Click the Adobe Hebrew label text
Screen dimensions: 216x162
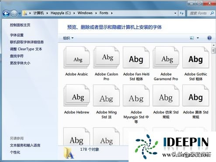(77, 112)
